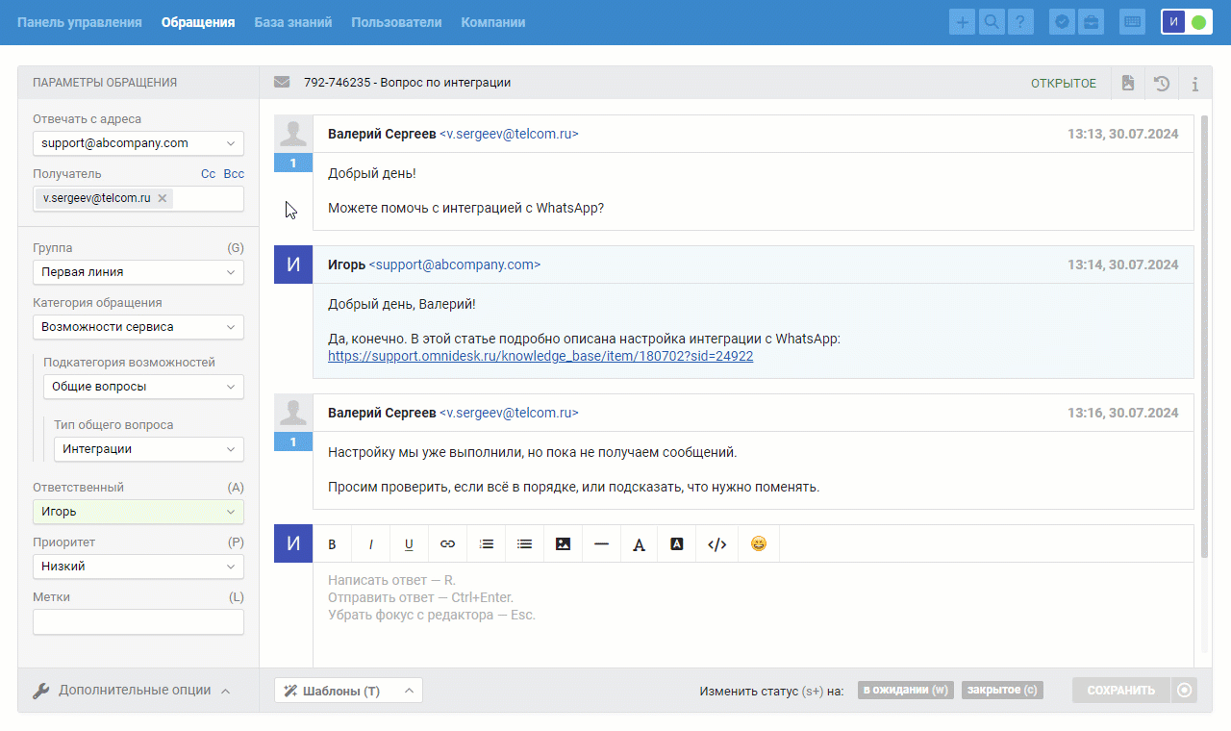The image size is (1231, 731).
Task: Open Категория обращения dropdown
Action: pos(138,327)
